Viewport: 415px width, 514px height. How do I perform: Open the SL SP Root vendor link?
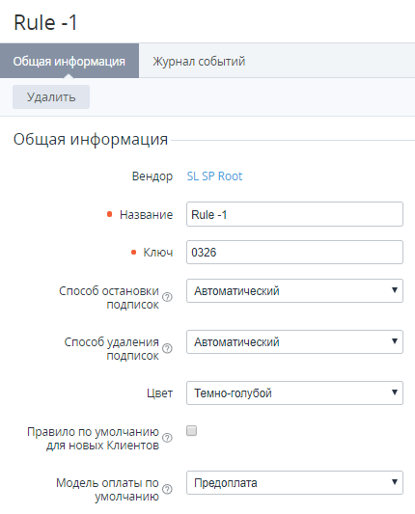[x=214, y=176]
